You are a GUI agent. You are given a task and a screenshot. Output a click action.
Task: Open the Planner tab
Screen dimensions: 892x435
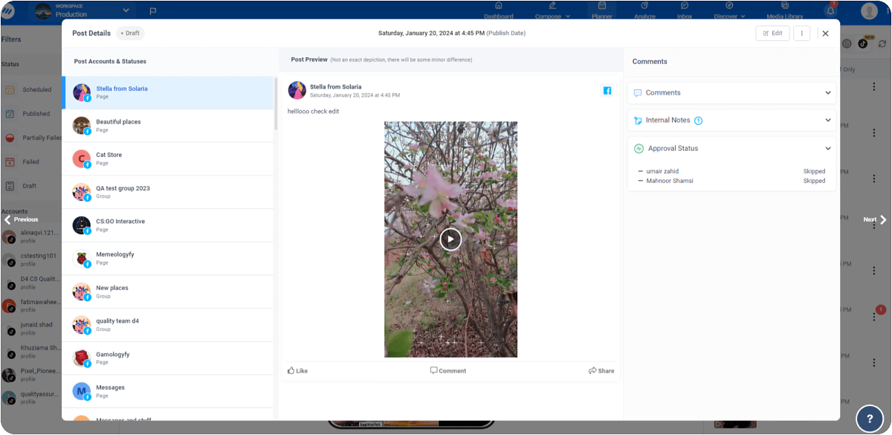[x=602, y=10]
